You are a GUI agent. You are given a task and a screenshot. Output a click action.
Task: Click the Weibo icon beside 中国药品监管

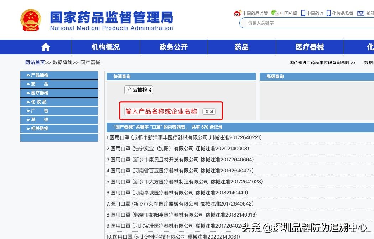237,13
